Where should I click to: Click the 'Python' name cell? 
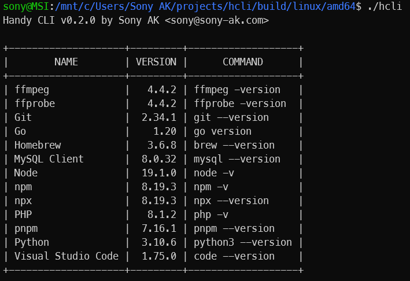(x=32, y=243)
